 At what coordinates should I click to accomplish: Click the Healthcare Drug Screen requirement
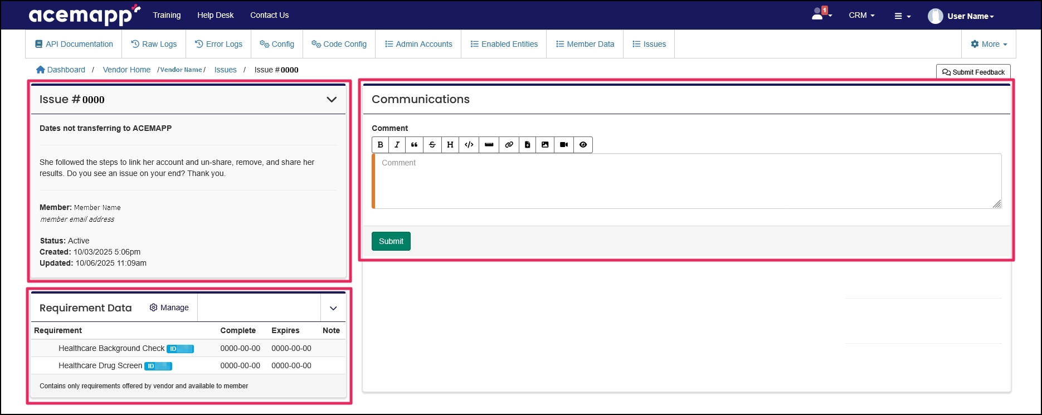click(100, 365)
